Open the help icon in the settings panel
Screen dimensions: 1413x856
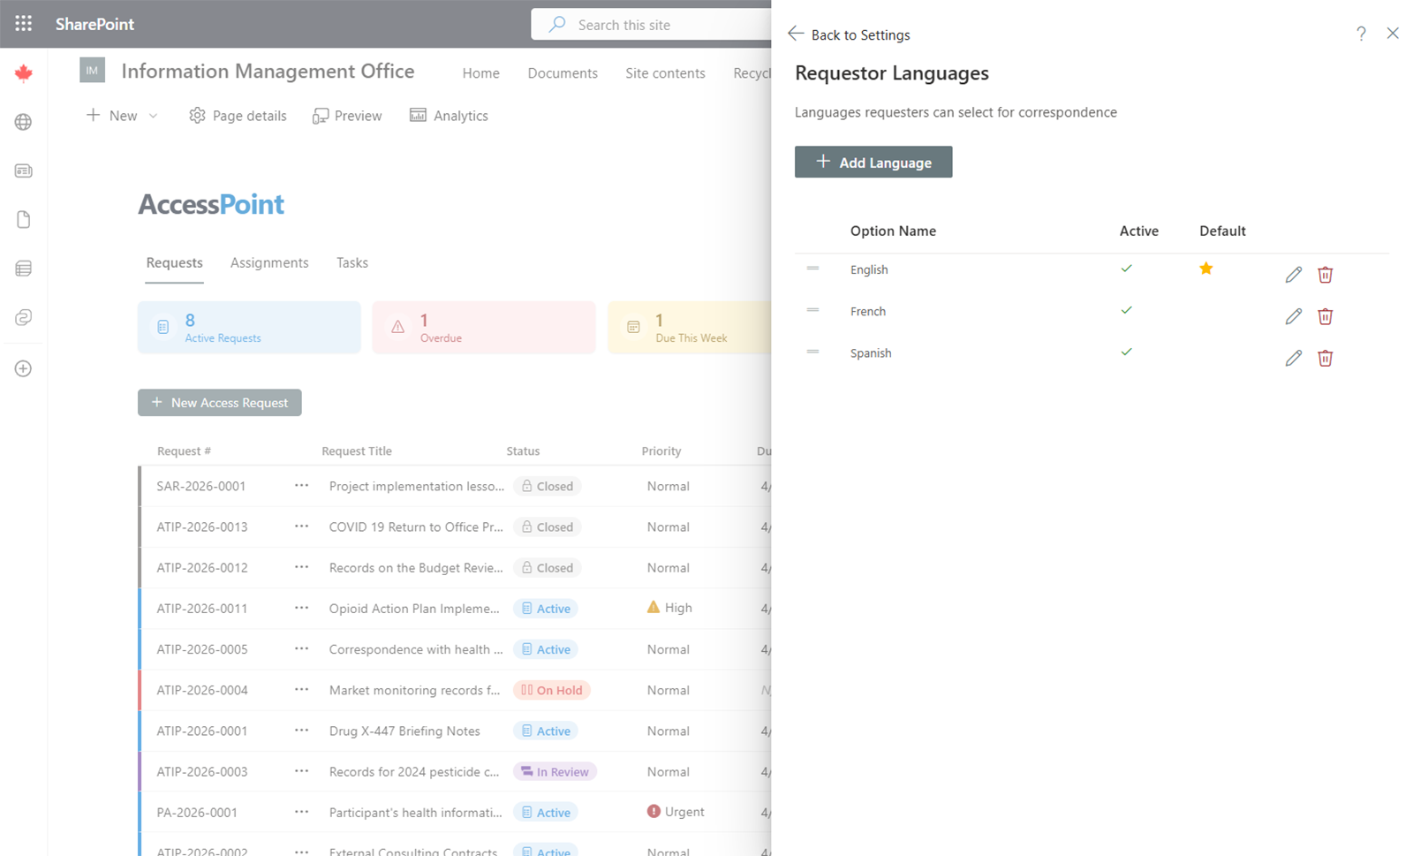click(1361, 34)
